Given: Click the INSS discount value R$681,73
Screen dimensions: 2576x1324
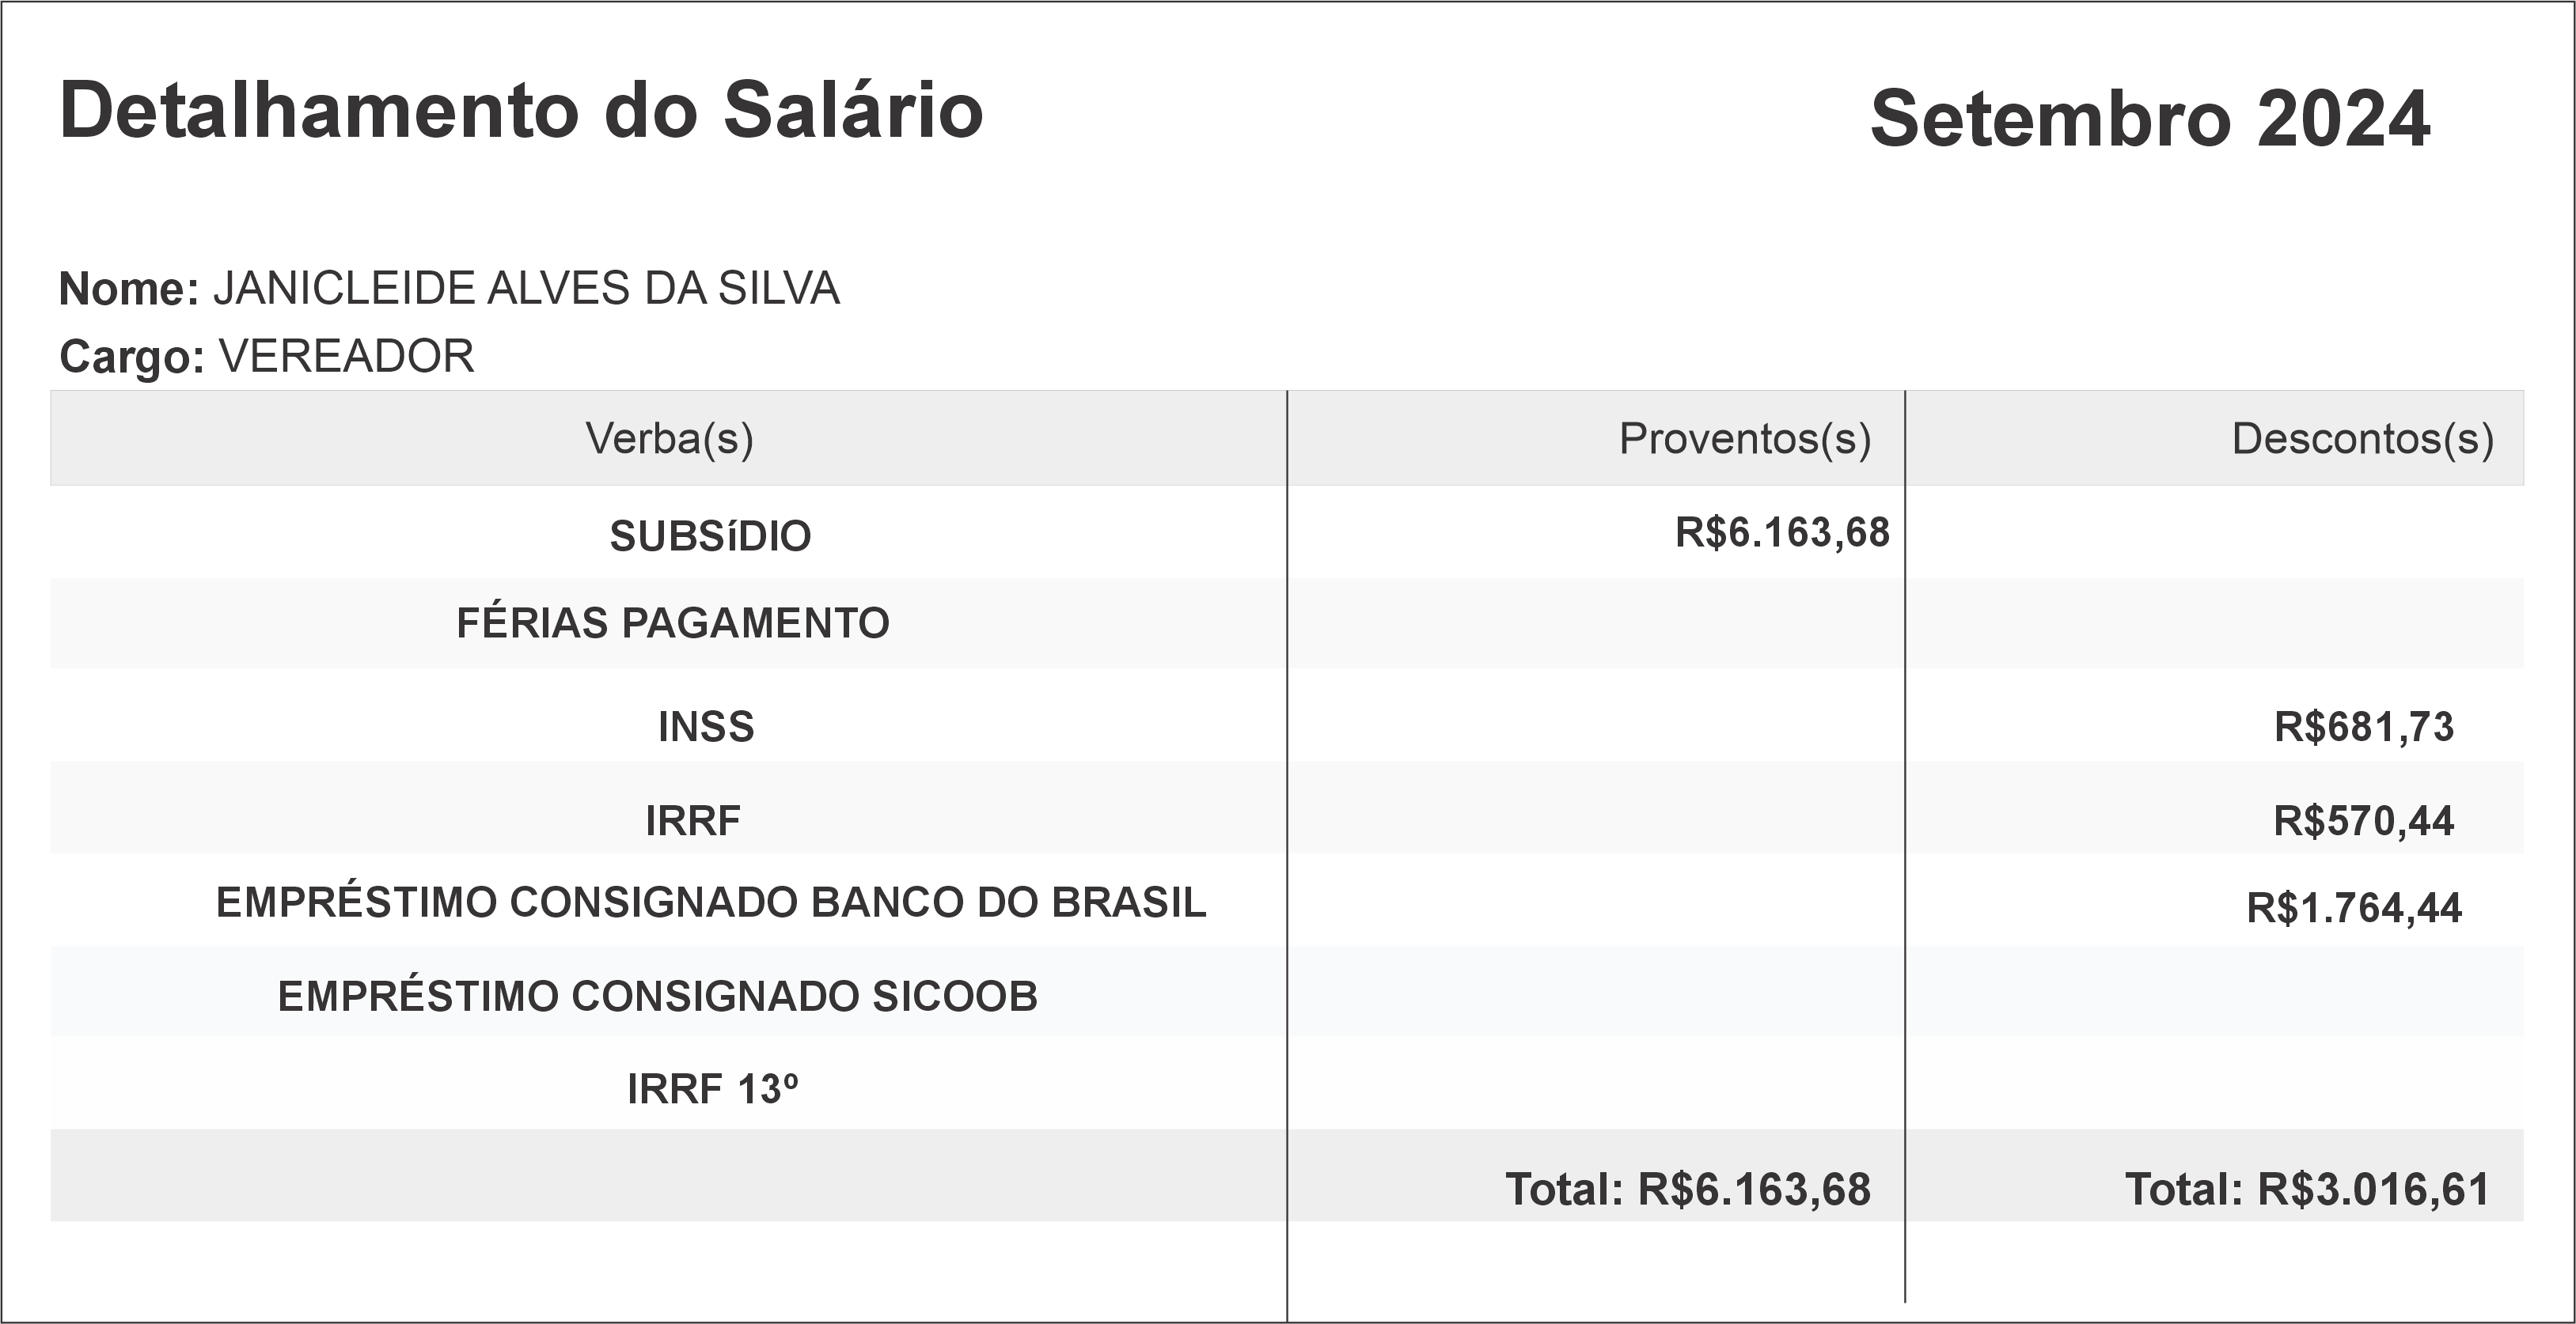Looking at the screenshot, I should [2363, 728].
